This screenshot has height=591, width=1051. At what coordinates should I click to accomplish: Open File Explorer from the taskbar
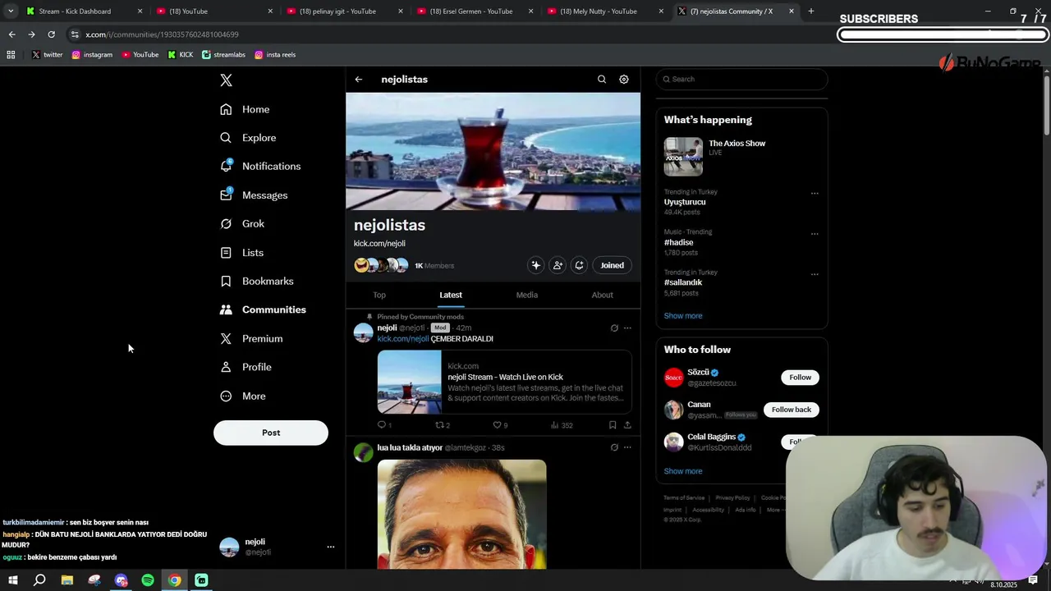67,580
